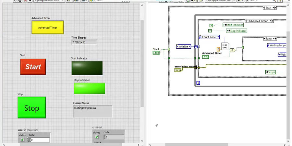292x146 pixels.
Task: Select the Advanced Timer boolean terminal
Action: click(206, 57)
